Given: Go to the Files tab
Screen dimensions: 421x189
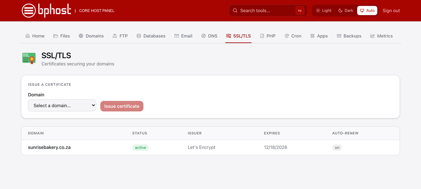Looking at the screenshot, I should pyautogui.click(x=62, y=36).
